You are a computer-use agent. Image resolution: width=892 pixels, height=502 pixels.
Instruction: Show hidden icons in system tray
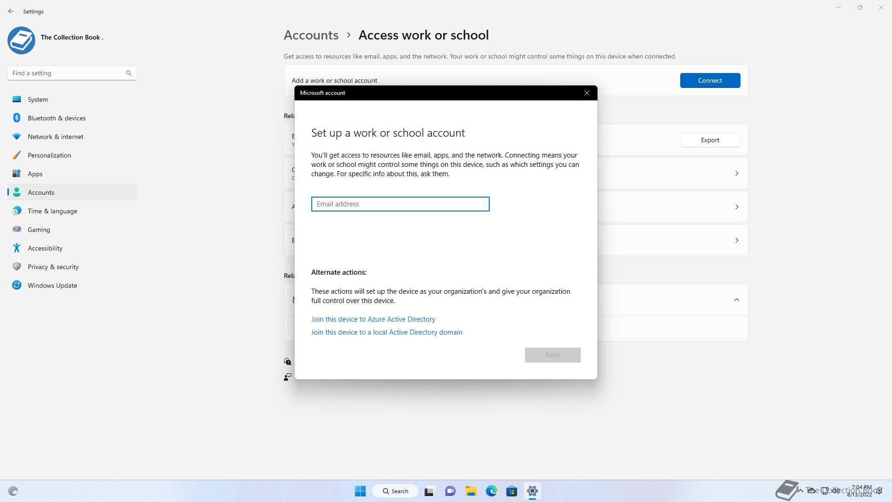coord(800,491)
